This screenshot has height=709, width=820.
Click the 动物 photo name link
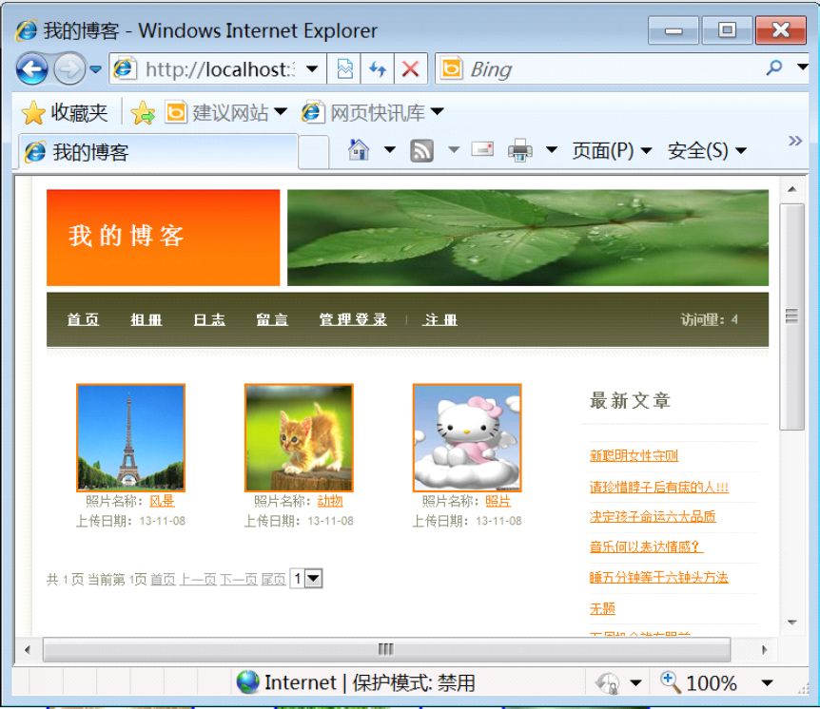pyautogui.click(x=330, y=501)
